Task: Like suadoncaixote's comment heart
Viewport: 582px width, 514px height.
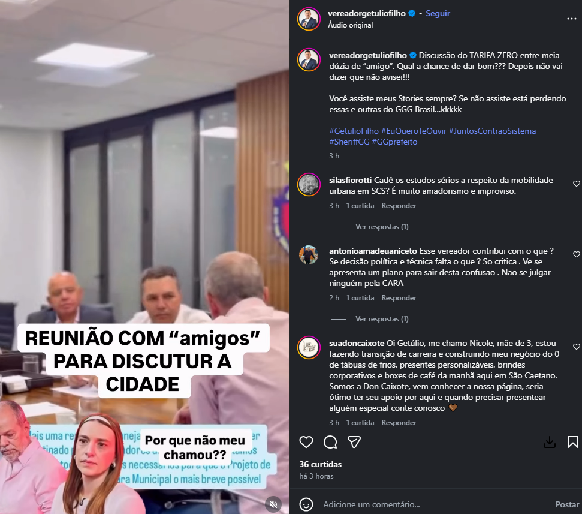Action: pos(576,347)
